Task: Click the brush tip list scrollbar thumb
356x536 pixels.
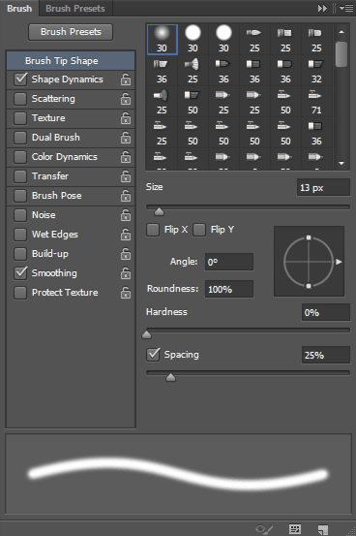Action: click(341, 54)
